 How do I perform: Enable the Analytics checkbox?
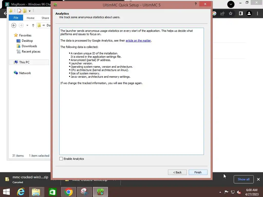click(x=61, y=159)
